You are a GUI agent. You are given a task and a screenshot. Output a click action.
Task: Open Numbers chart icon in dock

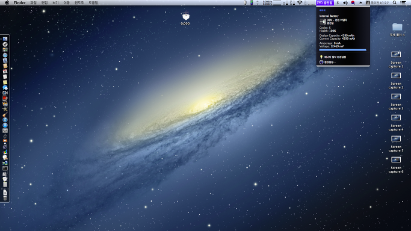(5, 152)
